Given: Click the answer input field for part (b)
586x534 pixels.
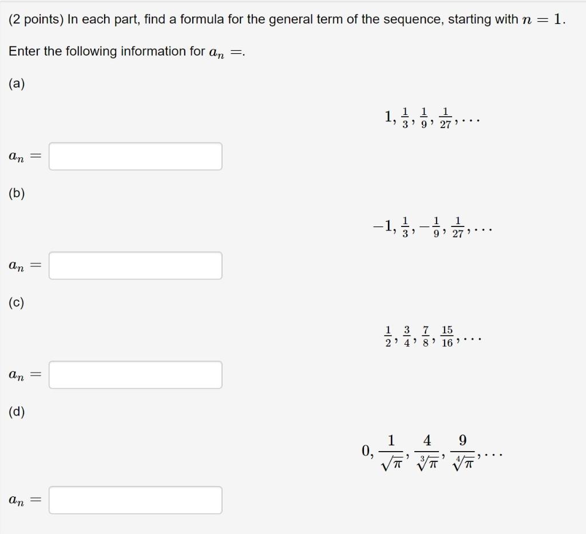Looking at the screenshot, I should [136, 265].
